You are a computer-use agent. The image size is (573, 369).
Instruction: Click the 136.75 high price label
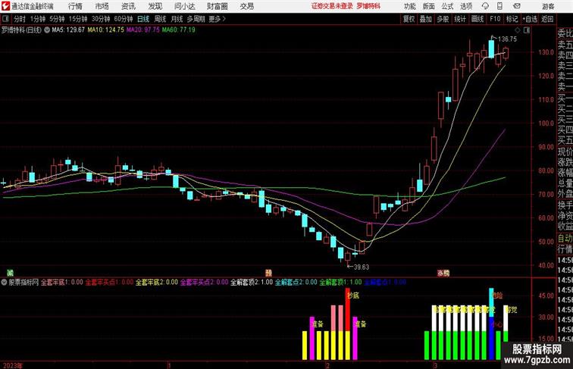(508, 39)
